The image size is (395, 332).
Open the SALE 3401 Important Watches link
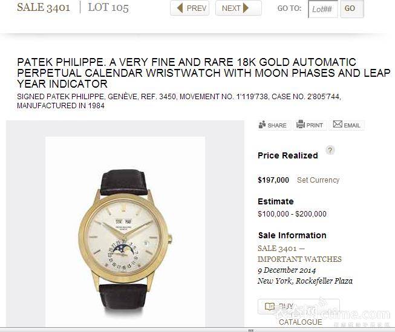(299, 253)
